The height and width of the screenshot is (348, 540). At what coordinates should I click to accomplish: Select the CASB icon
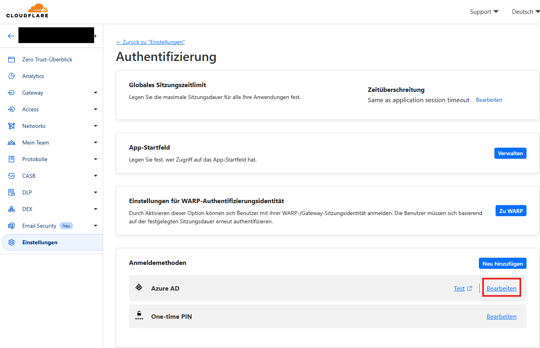click(11, 175)
